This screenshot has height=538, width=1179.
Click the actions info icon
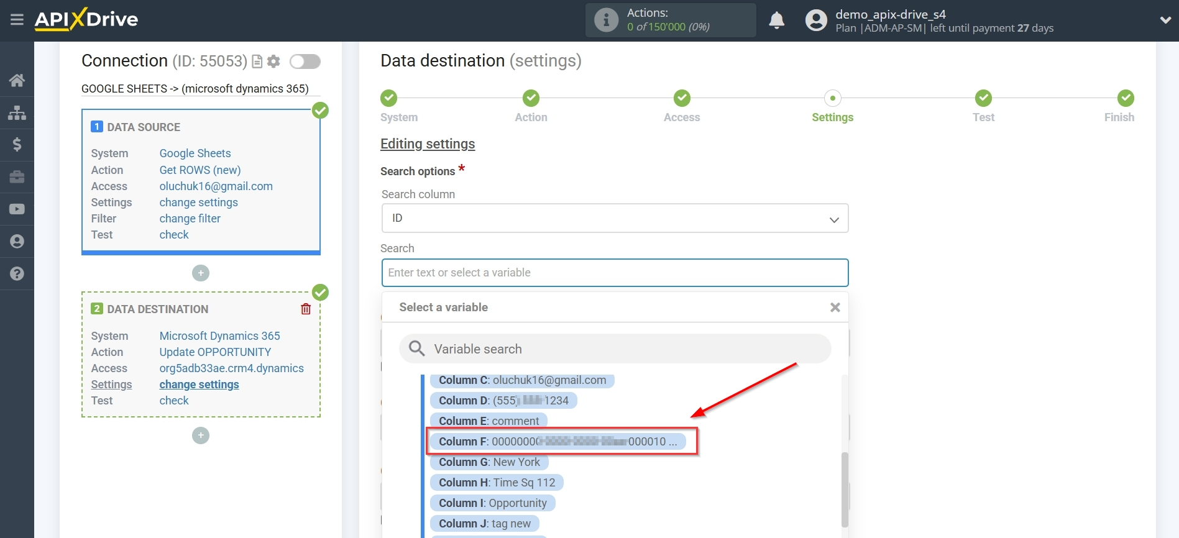pos(606,20)
